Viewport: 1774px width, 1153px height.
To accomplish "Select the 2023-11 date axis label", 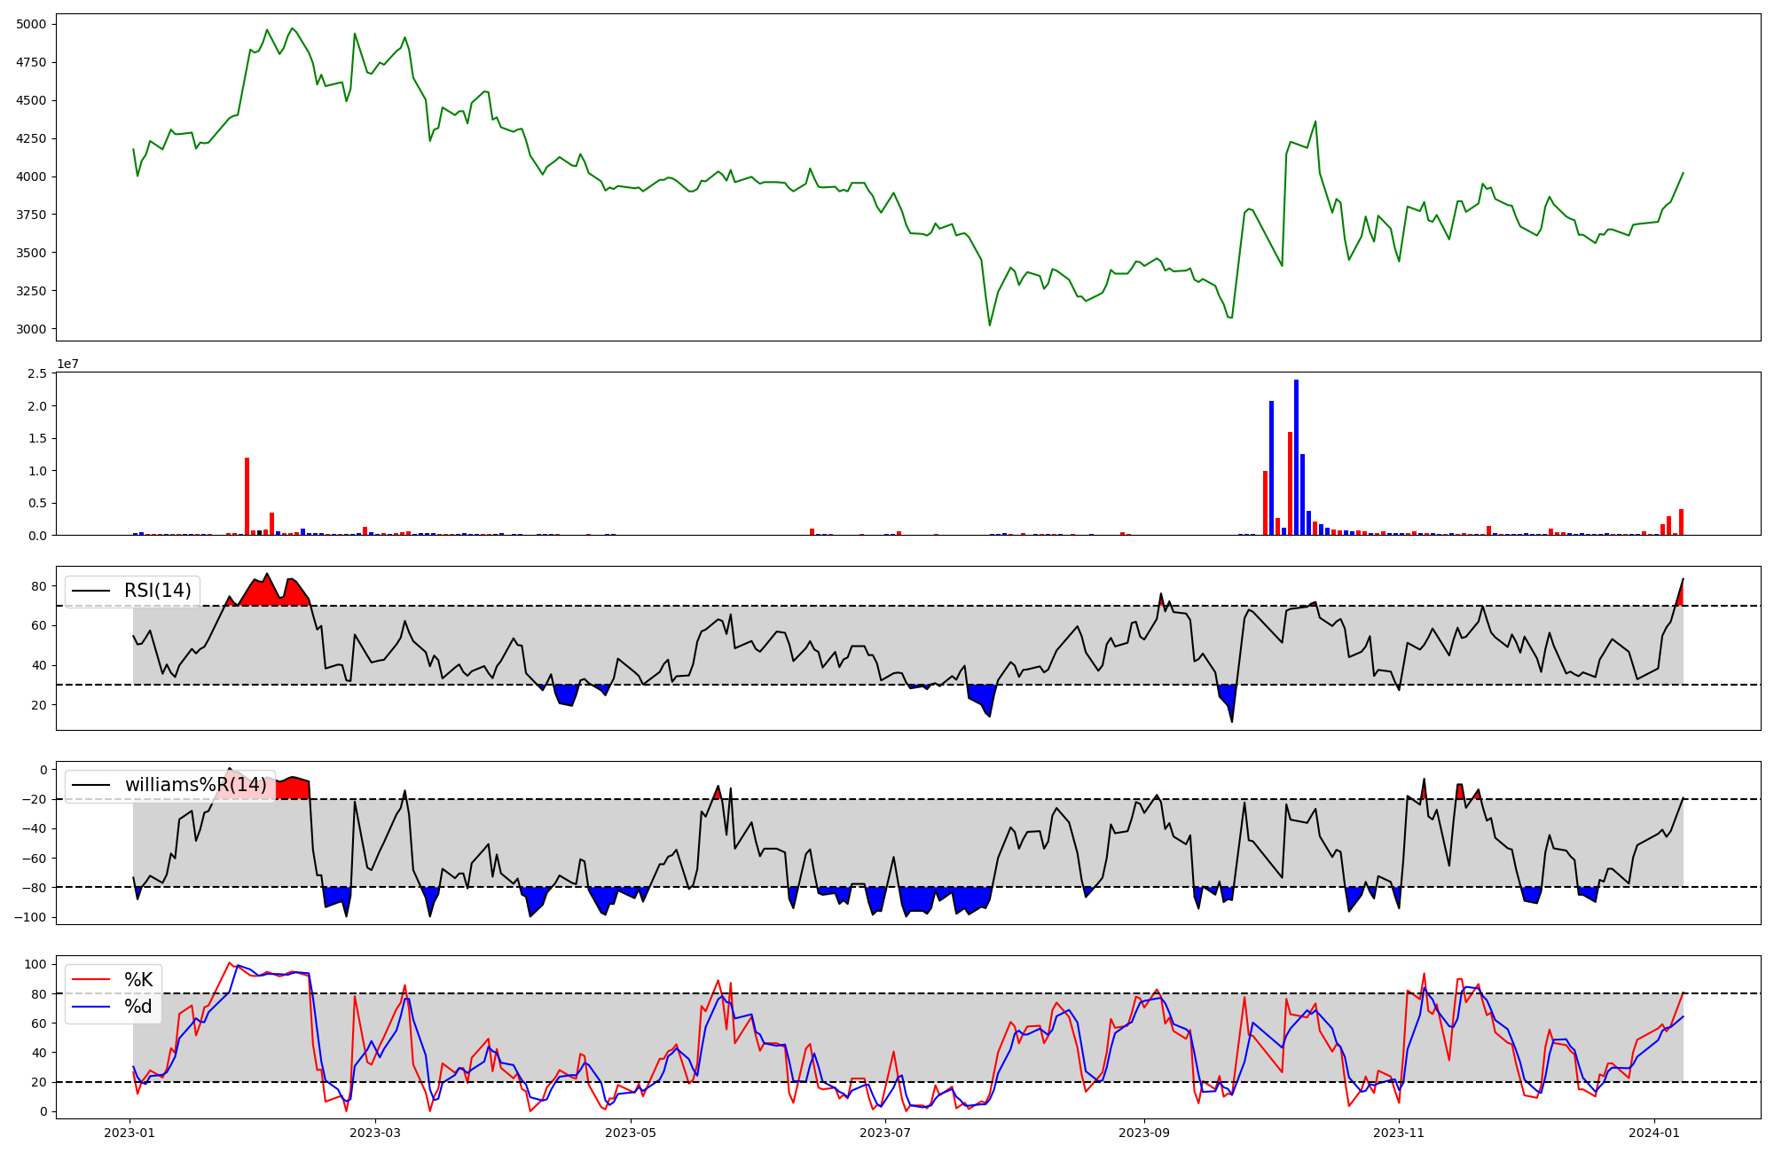I will tap(1399, 1133).
